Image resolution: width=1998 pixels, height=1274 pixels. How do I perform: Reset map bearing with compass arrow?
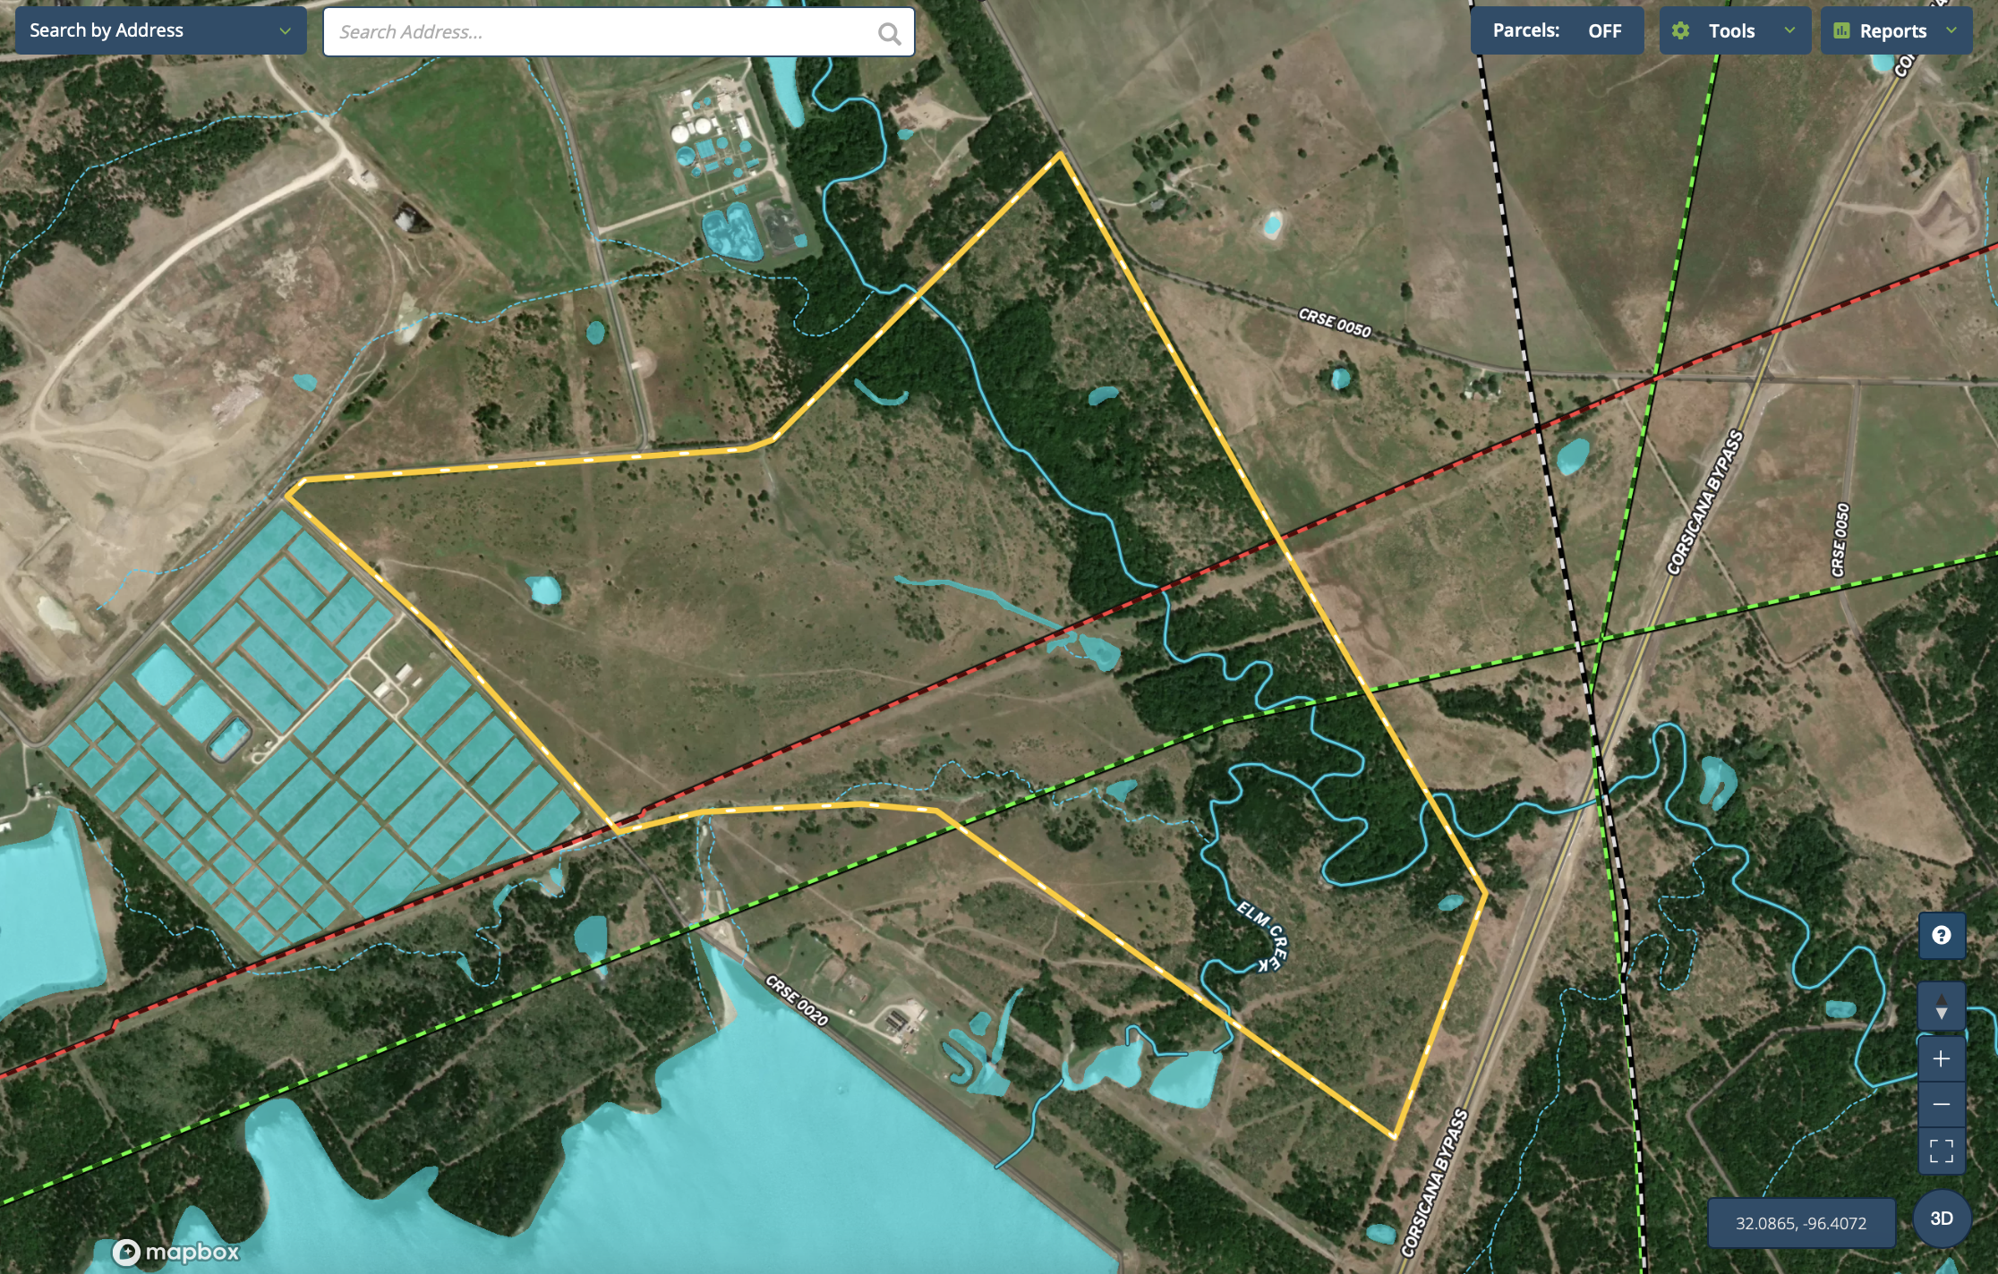pyautogui.click(x=1941, y=1006)
